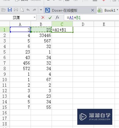Select row 1 header
This screenshot has height=128, width=119.
[x=5, y=29]
